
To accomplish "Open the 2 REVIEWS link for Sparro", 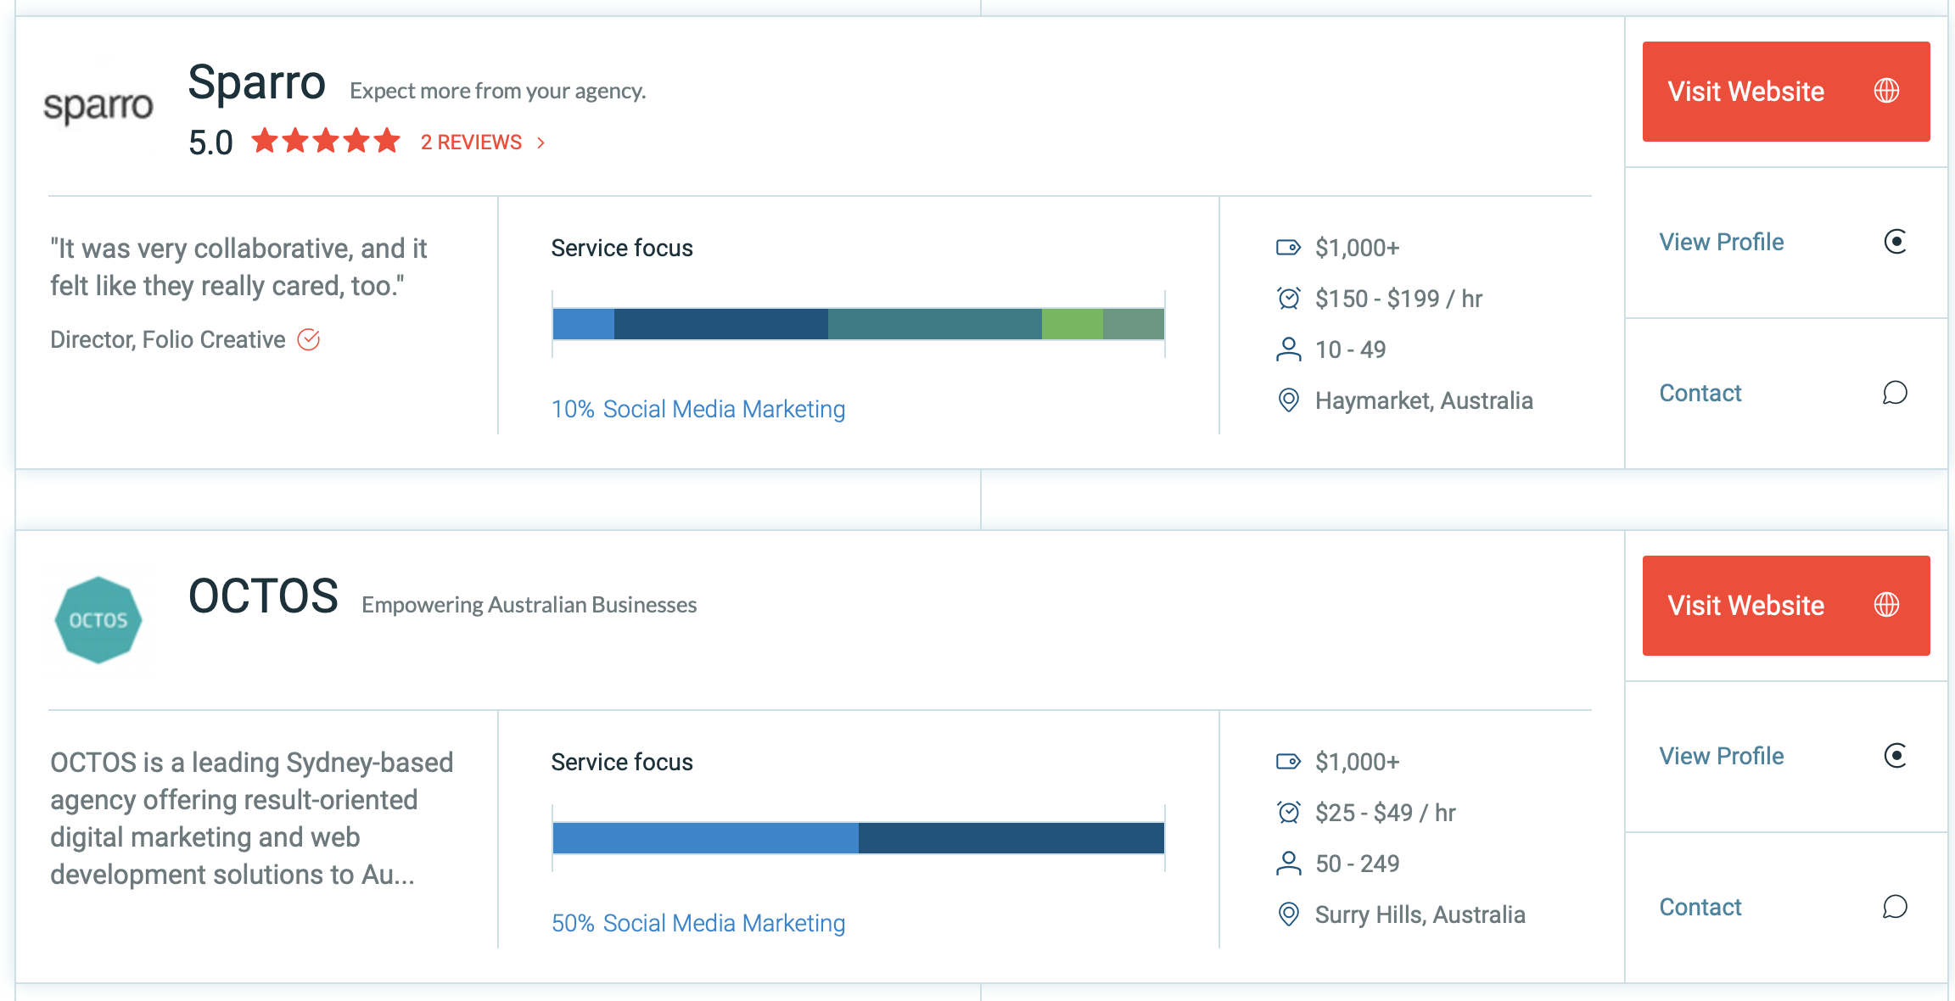I will point(471,142).
